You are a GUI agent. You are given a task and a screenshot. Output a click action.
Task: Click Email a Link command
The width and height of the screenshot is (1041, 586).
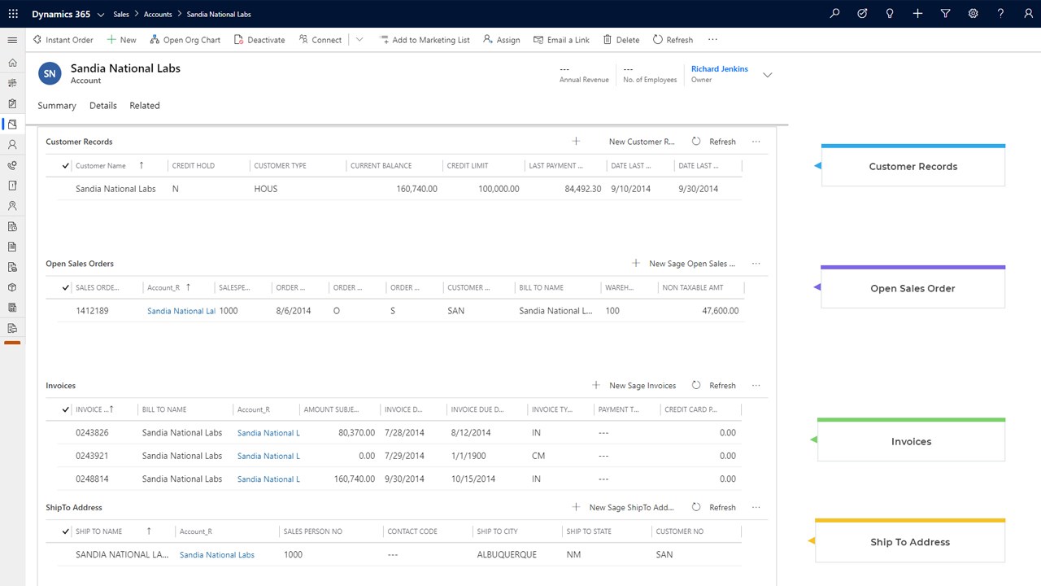[561, 40]
